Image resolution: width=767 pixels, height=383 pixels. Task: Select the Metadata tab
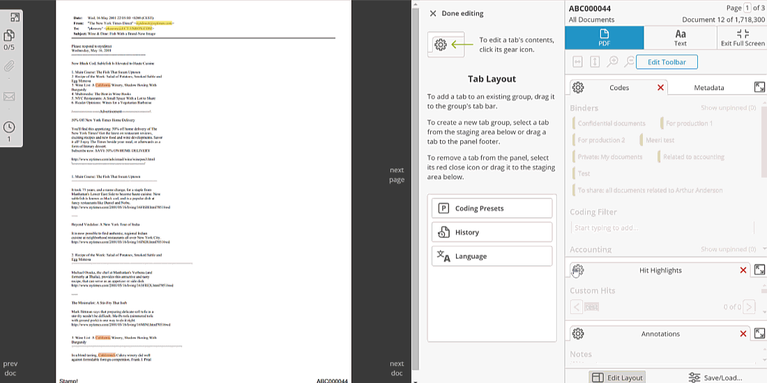[709, 88]
